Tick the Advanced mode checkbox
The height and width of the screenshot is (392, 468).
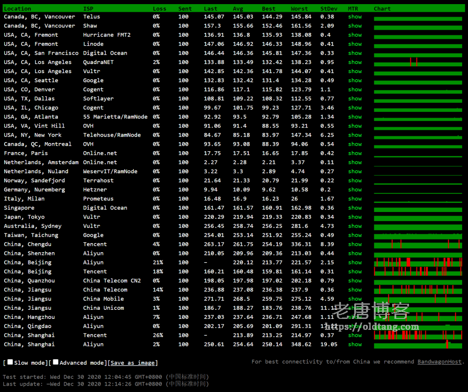[x=55, y=362]
